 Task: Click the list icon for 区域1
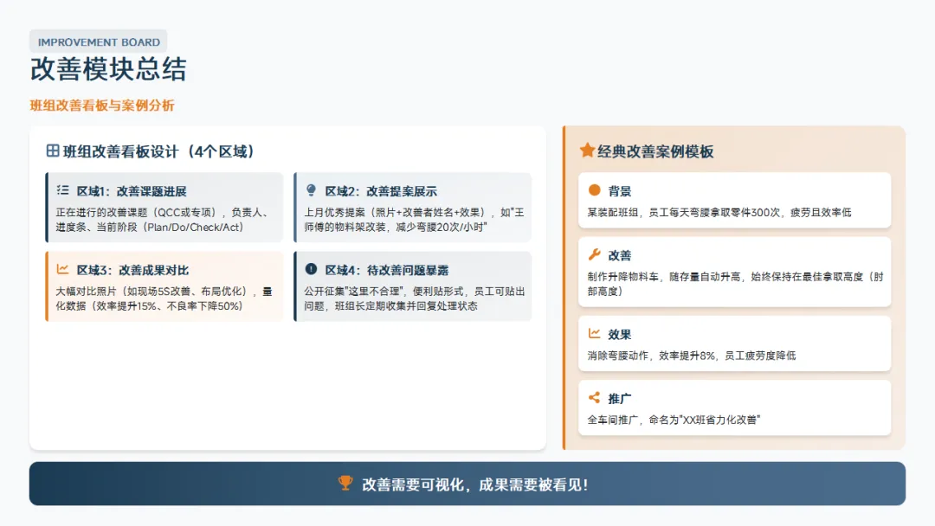(62, 190)
